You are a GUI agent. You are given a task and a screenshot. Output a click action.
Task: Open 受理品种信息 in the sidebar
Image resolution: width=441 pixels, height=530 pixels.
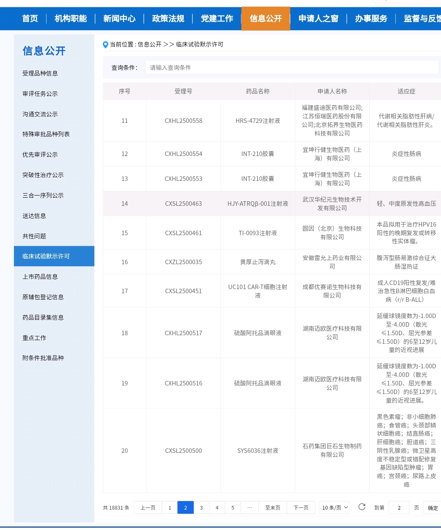pos(40,73)
